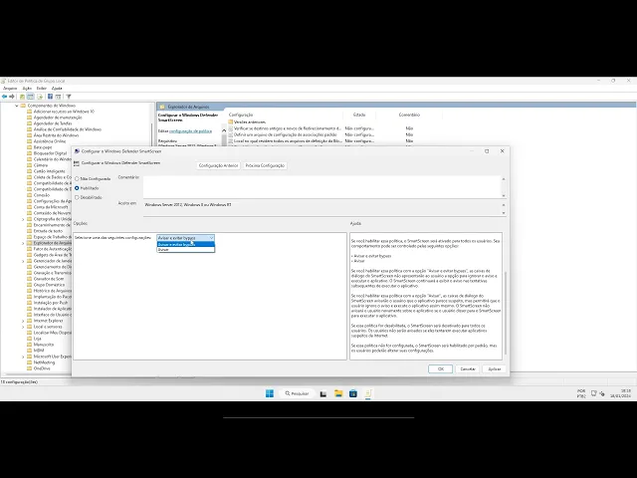Select the Desabilitado radio button
The width and height of the screenshot is (637, 478).
click(77, 197)
